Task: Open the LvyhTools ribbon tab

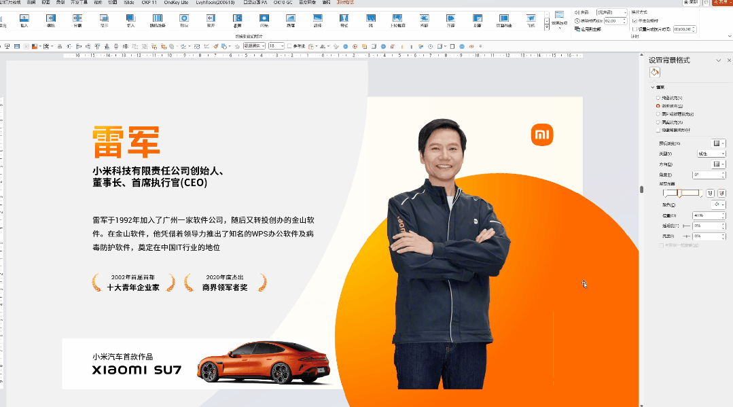Action: [215, 2]
